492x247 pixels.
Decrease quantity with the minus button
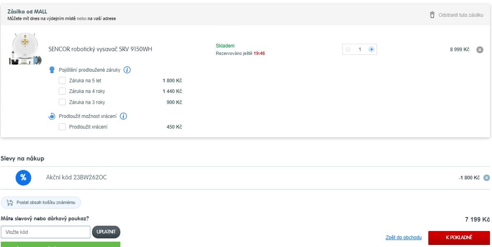pos(348,50)
